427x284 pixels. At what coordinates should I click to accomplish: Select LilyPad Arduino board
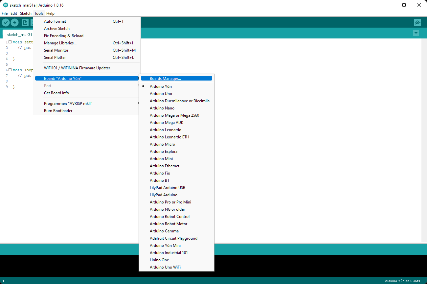pos(176,195)
